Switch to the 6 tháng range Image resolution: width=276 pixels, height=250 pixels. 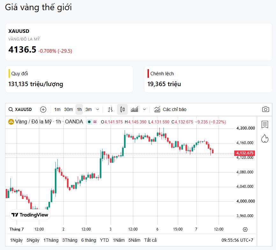[89, 240]
